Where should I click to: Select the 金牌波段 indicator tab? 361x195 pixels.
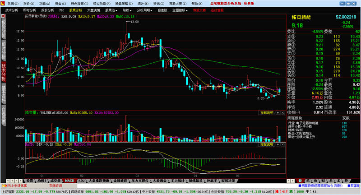[x=120, y=180]
